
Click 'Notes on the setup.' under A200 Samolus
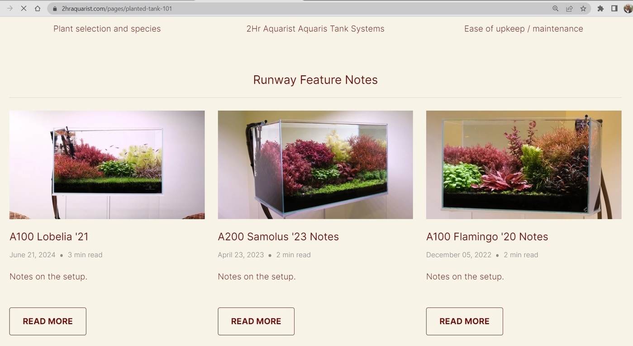click(x=257, y=276)
